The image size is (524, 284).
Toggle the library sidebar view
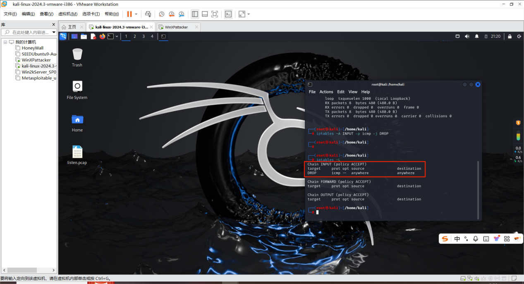pos(195,14)
